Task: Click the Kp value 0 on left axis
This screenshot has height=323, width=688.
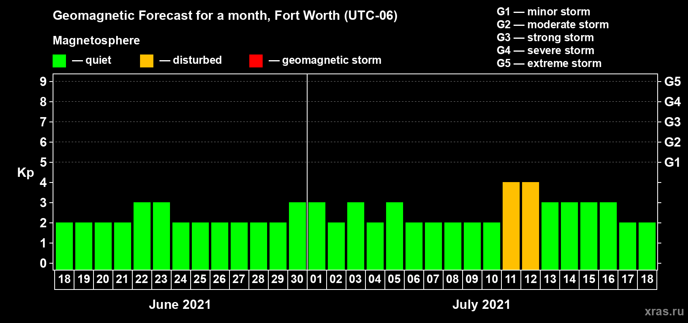Action: coord(43,263)
